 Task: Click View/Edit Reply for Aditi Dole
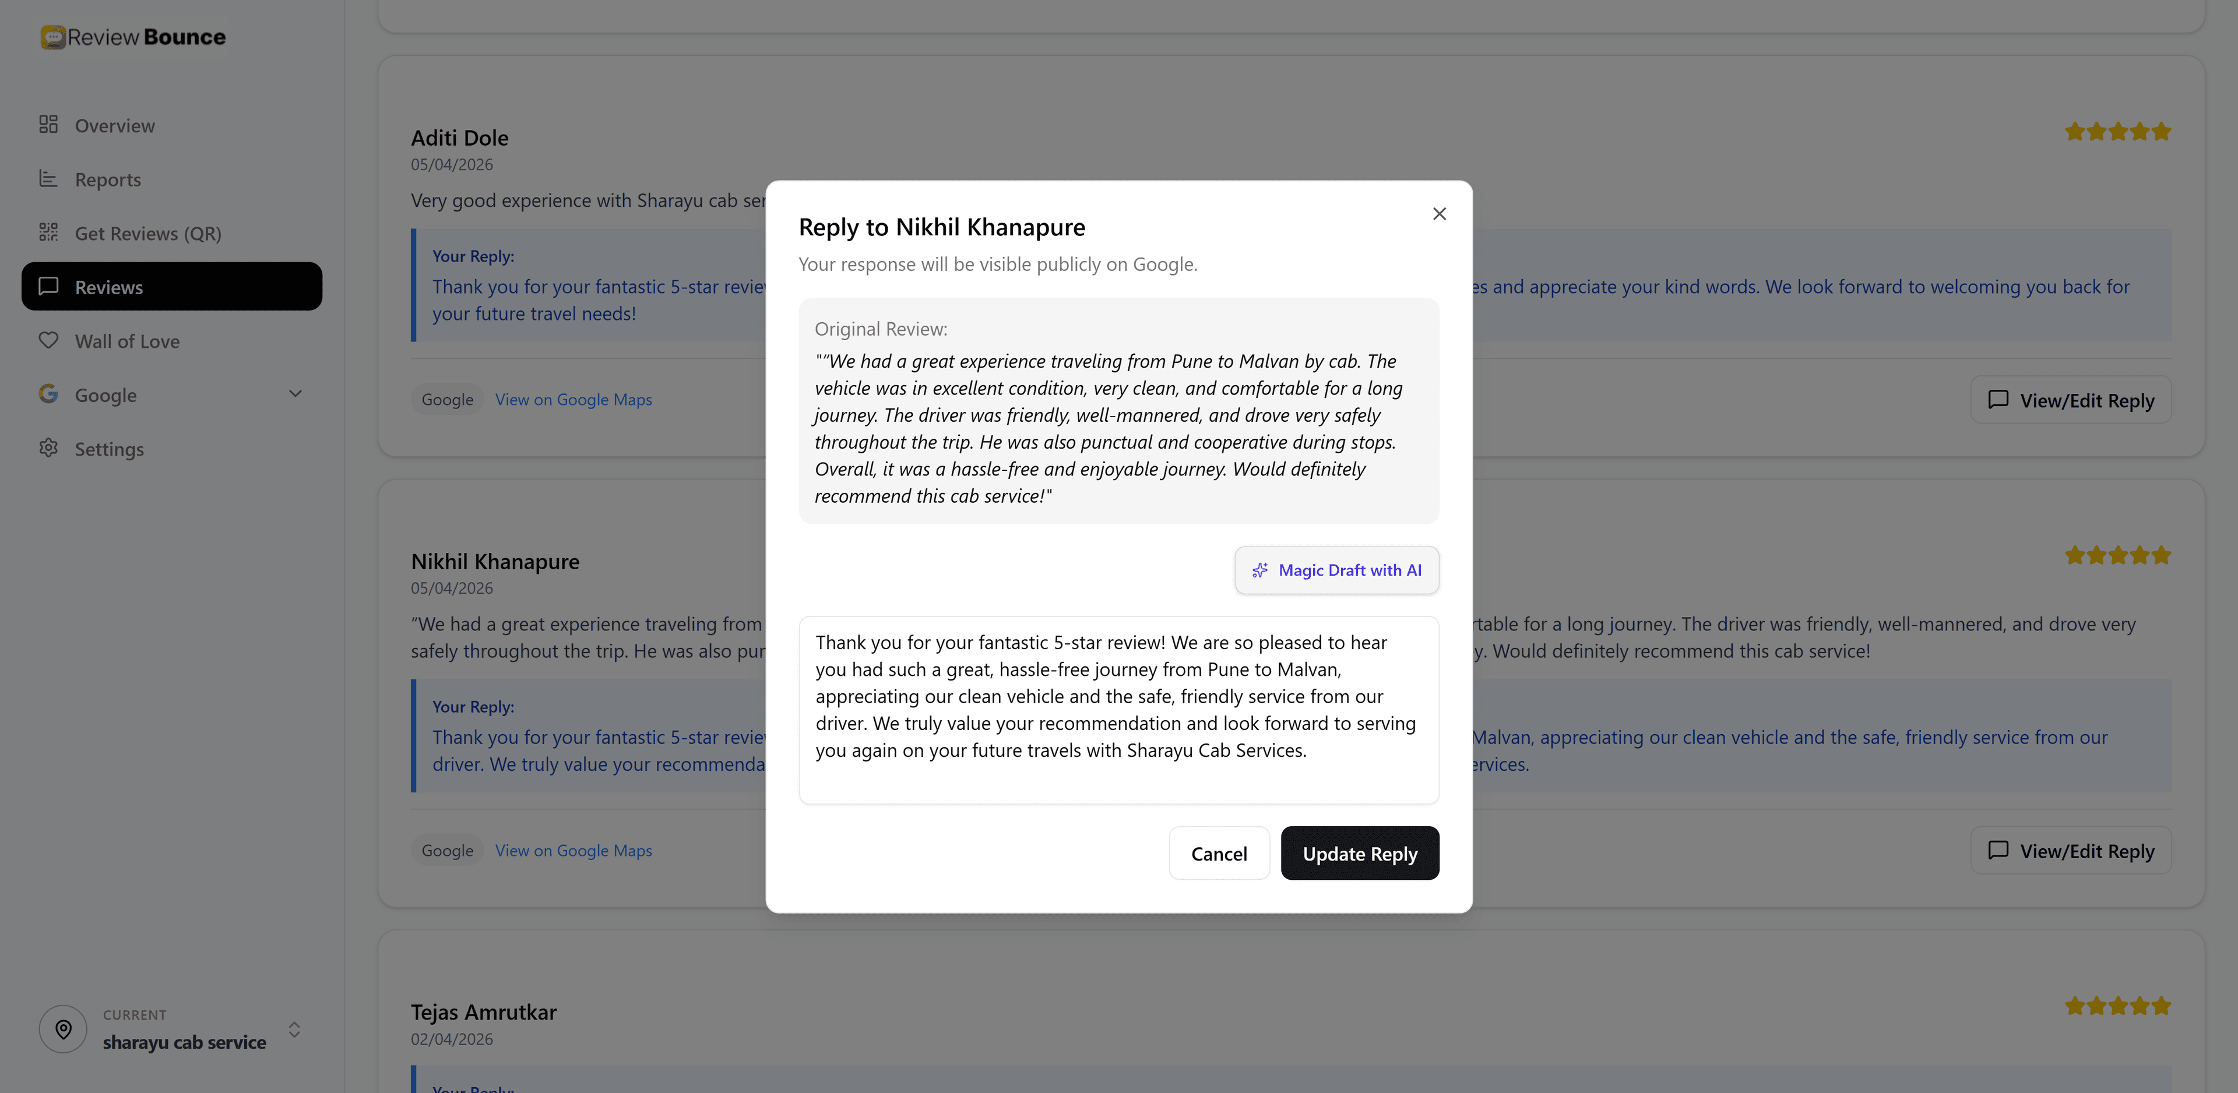coord(2070,400)
